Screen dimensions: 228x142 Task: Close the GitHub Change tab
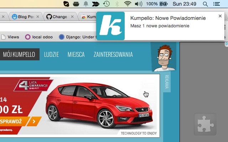72,17
